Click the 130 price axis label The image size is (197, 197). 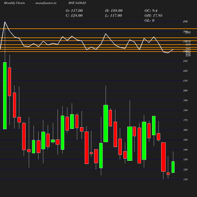point(185,160)
